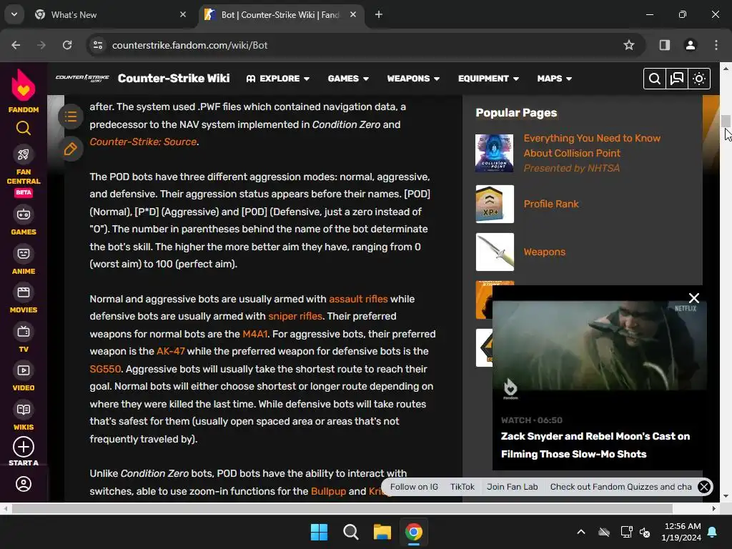Open the wiki discussions chat icon
732x549 pixels.
click(x=676, y=79)
